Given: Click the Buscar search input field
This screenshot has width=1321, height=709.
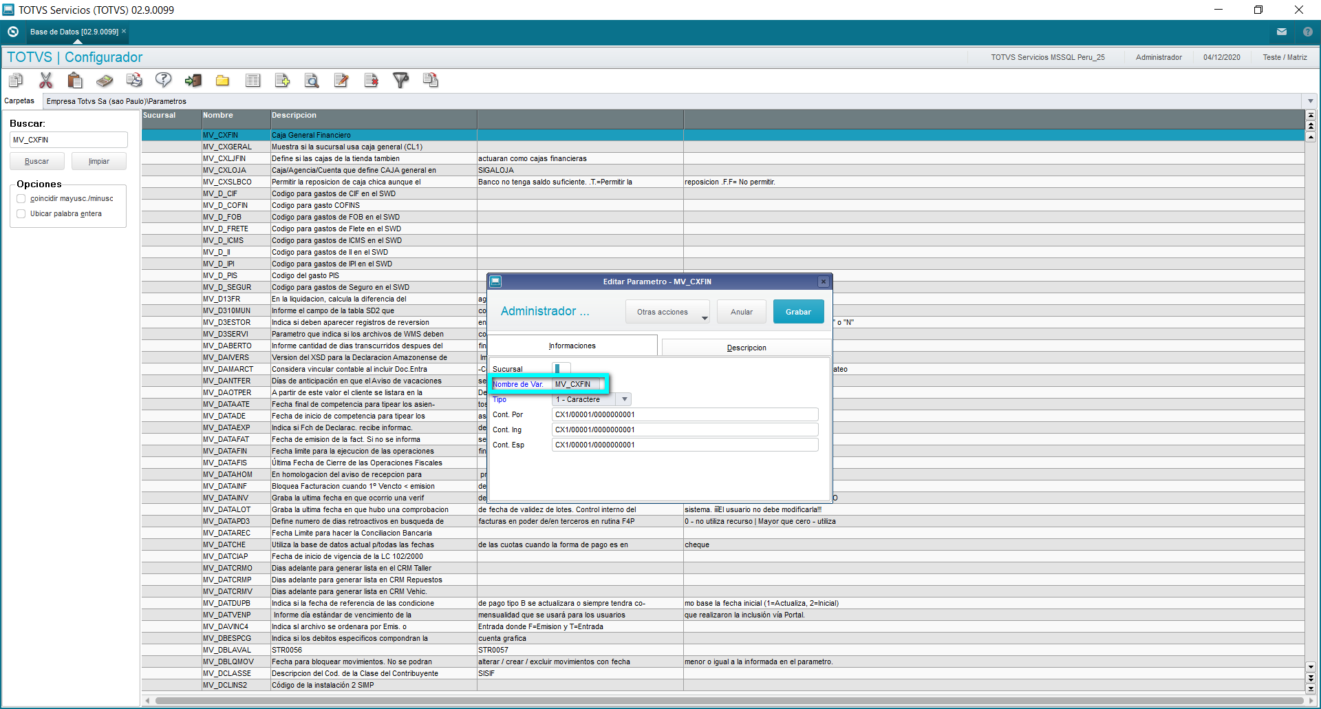Looking at the screenshot, I should 69,140.
